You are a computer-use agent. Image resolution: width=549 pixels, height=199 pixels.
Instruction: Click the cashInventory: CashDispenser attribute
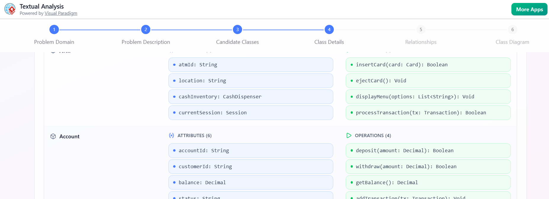click(250, 97)
